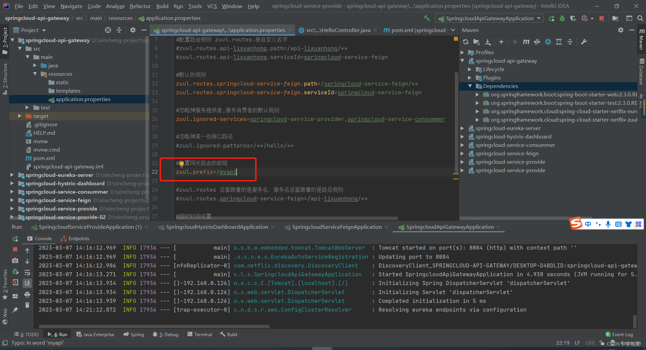
Task: Pin the Run tab
Action: [15, 310]
